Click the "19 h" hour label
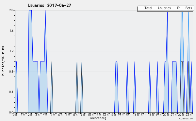 click(x=158, y=115)
